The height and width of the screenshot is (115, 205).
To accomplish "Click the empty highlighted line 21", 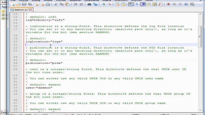I will [x=111, y=45].
